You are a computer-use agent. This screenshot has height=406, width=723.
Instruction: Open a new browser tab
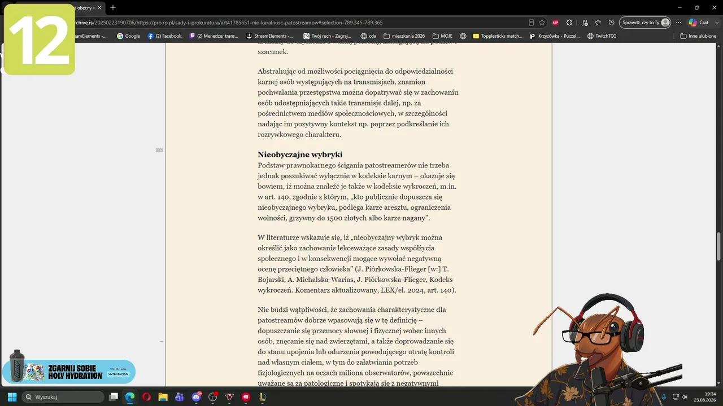coord(113,8)
